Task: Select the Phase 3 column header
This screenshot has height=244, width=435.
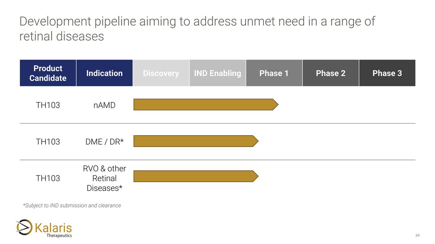Action: pos(387,73)
